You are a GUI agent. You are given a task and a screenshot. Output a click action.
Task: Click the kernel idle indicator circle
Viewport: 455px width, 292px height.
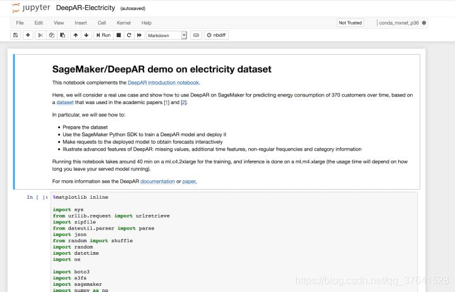424,23
